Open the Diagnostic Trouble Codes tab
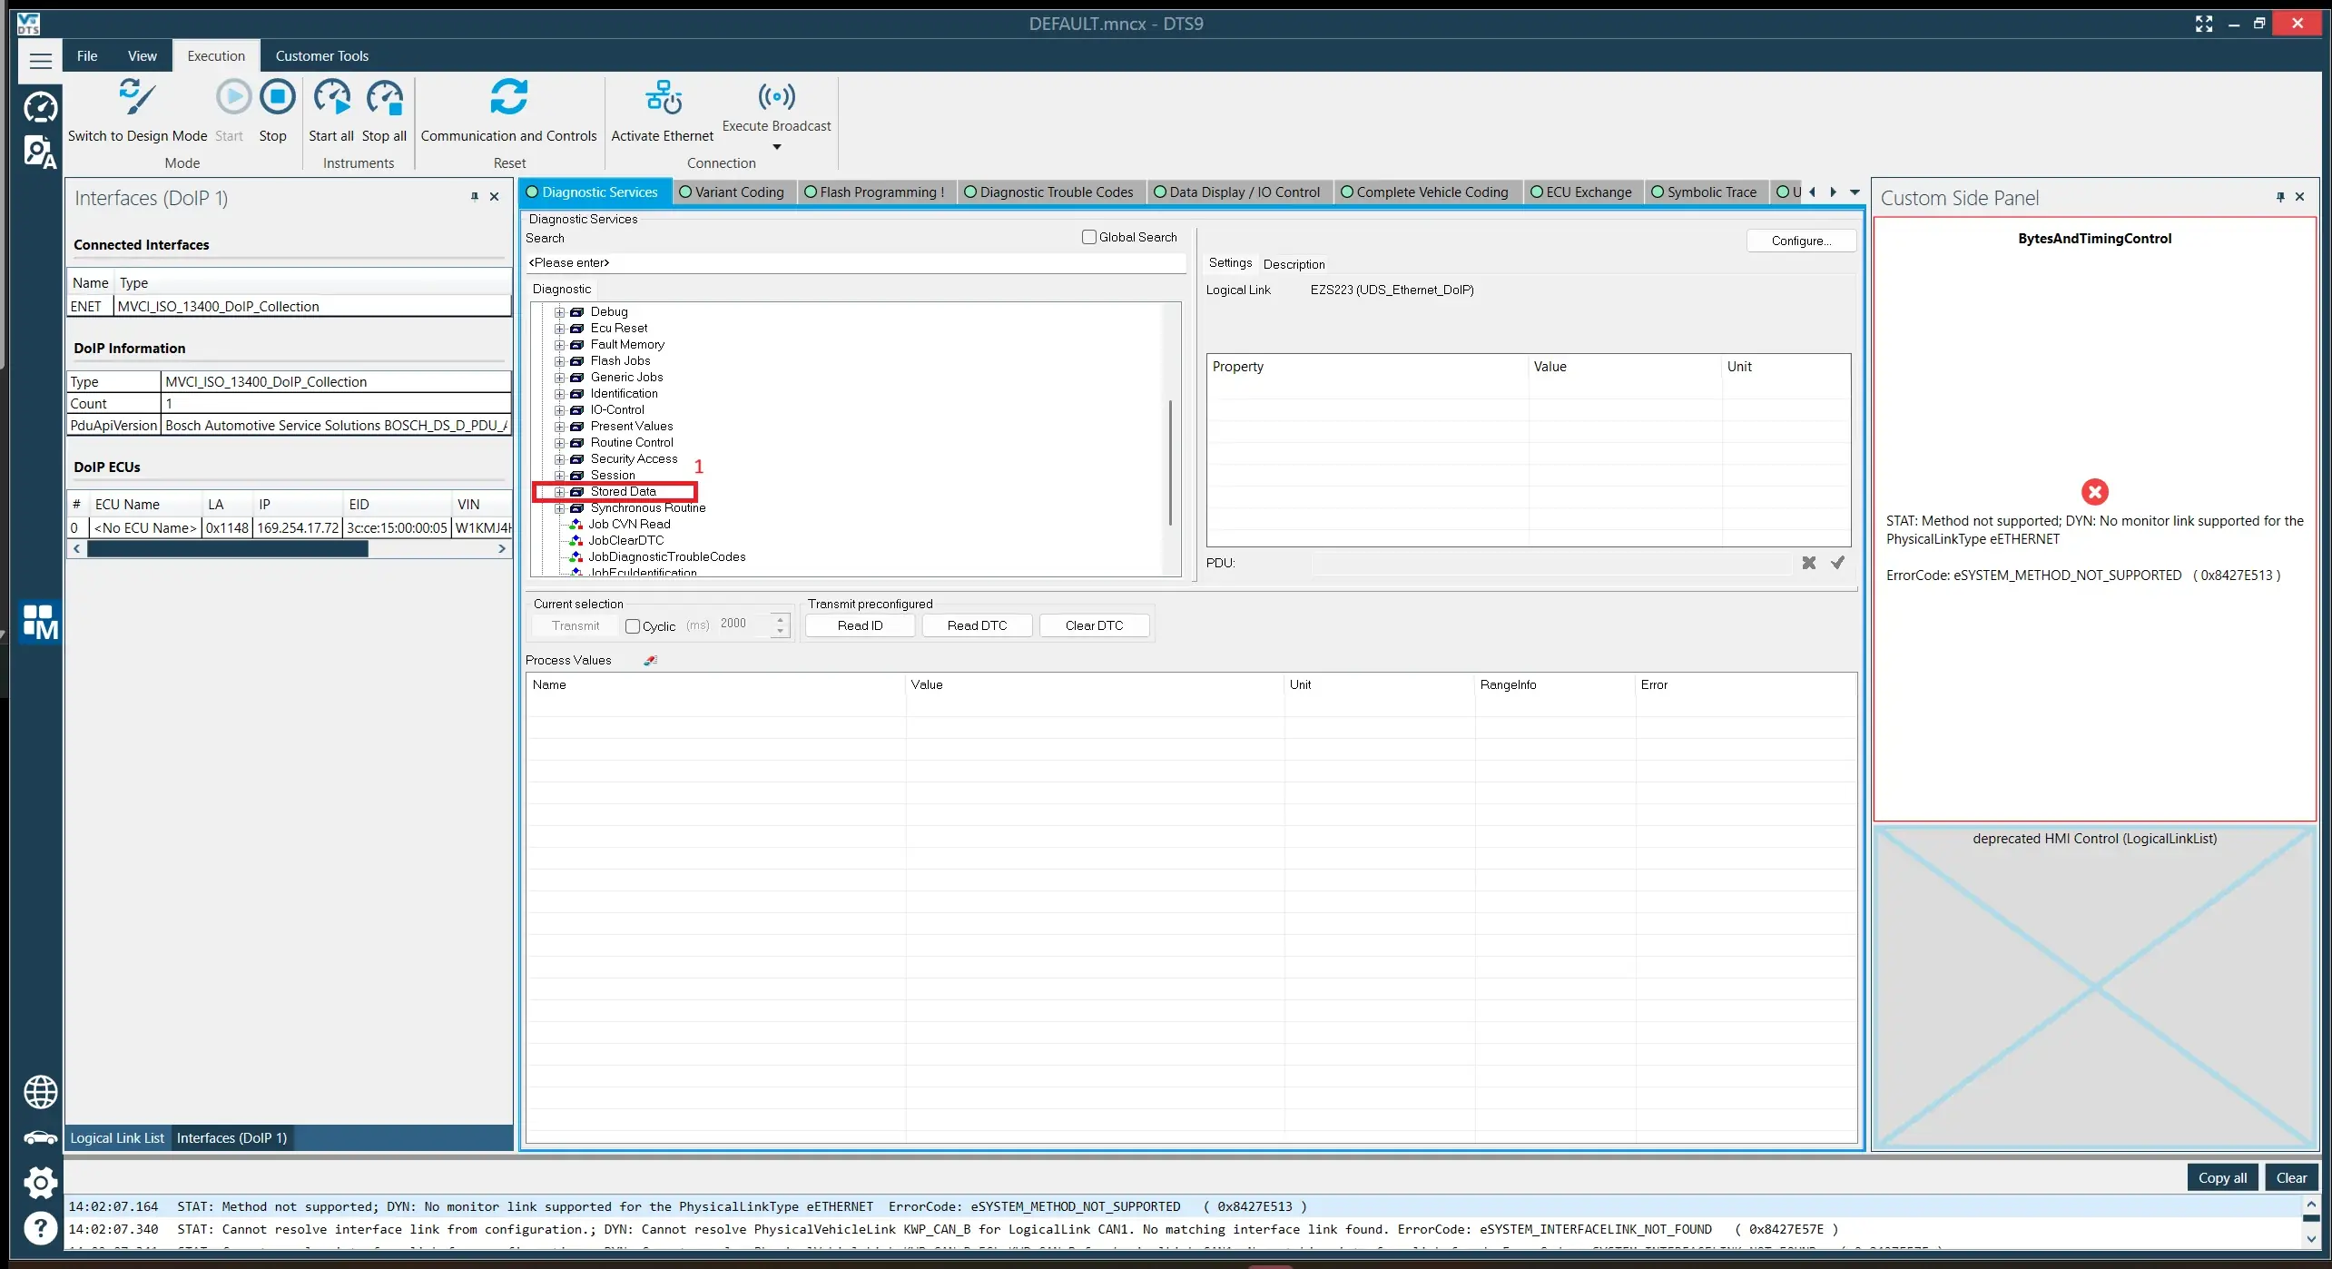This screenshot has height=1269, width=2332. [x=1048, y=192]
